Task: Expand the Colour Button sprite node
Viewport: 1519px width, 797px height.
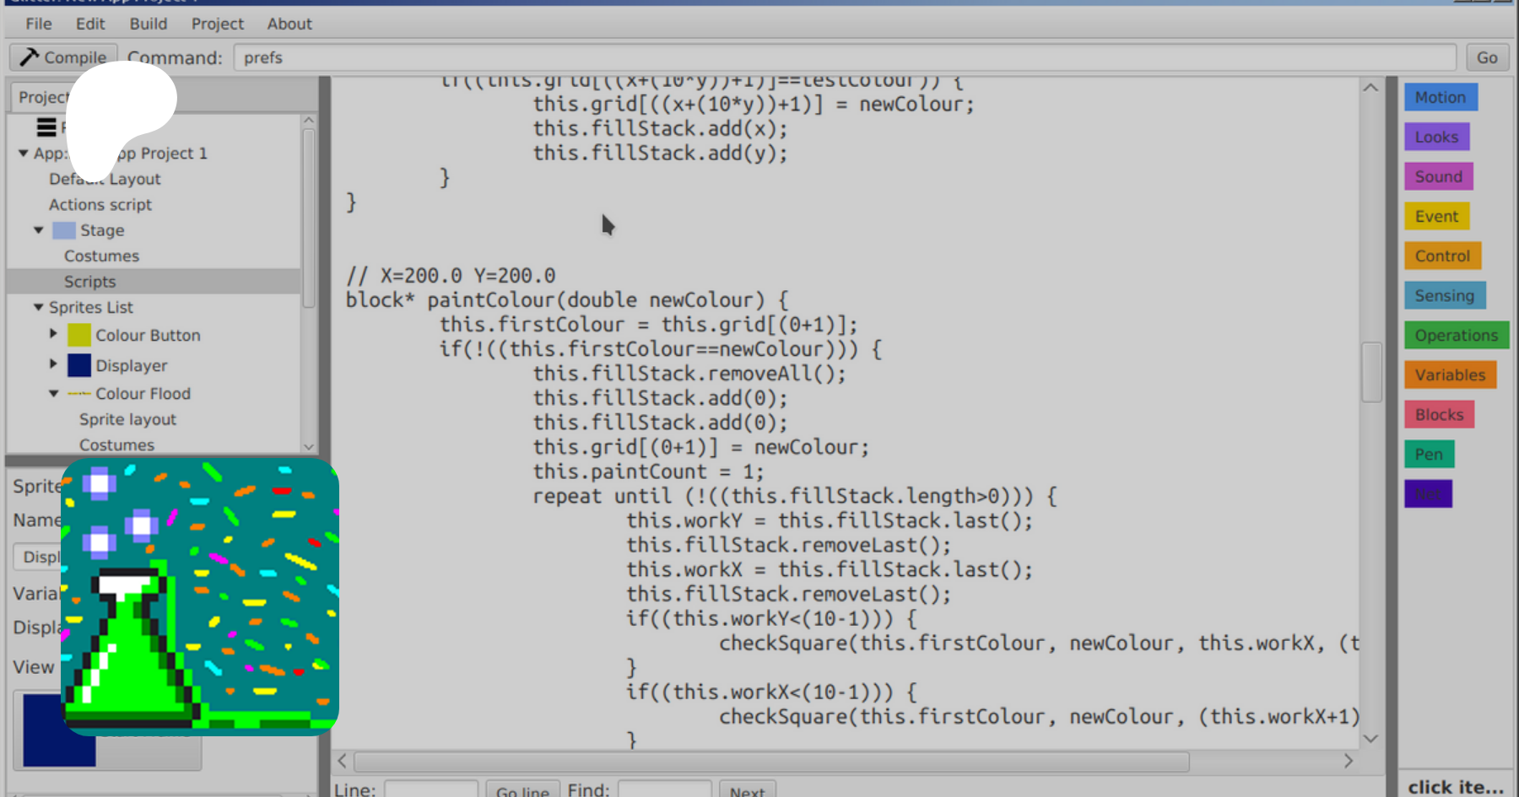Action: pos(53,334)
